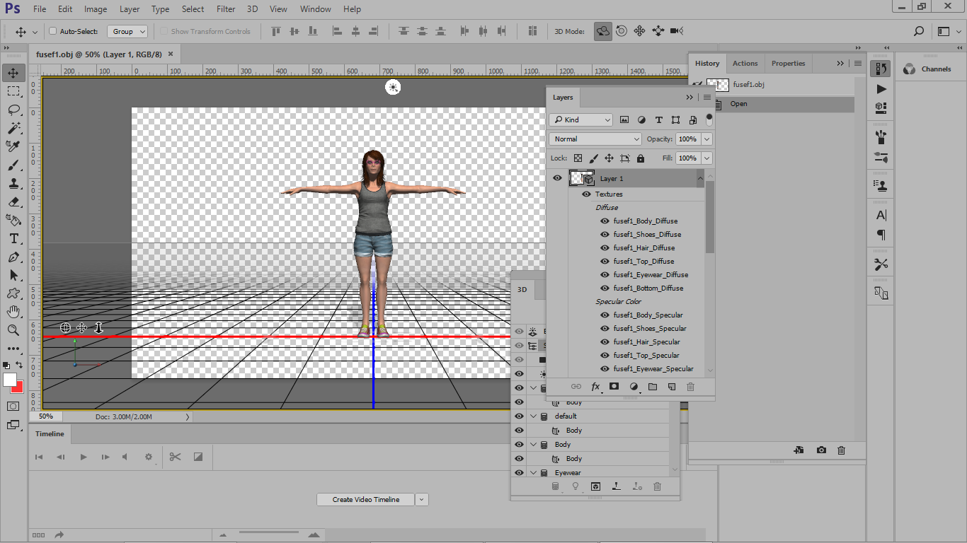Open the 3D menu
Viewport: 967px width, 543px height.
[x=253, y=9]
